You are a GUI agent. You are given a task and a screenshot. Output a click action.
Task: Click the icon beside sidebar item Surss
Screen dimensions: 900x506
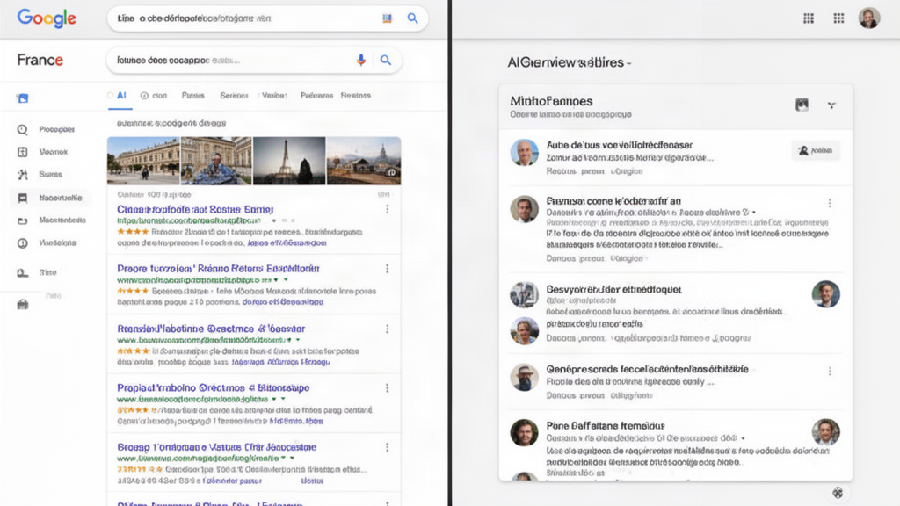(22, 175)
